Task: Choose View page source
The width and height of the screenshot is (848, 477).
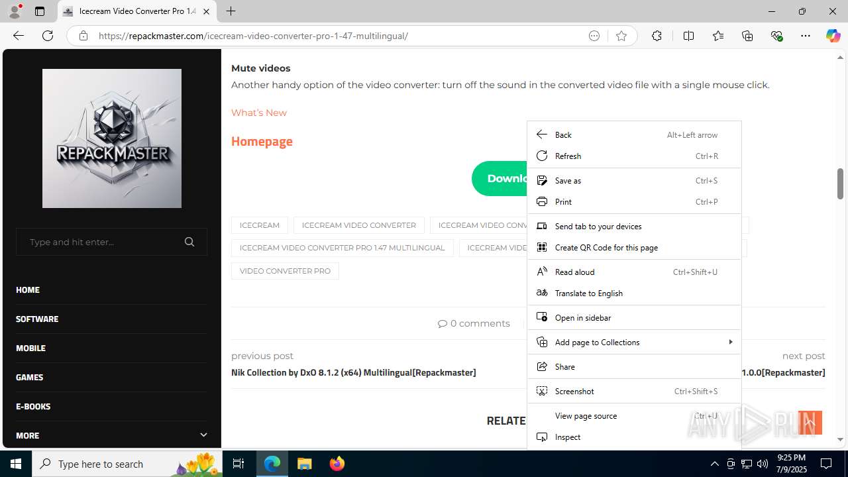Action: click(x=634, y=415)
